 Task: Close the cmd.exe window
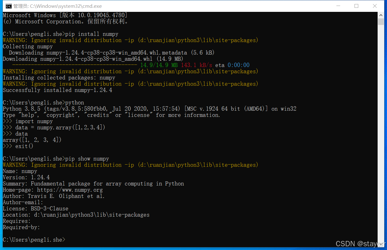(375, 6)
